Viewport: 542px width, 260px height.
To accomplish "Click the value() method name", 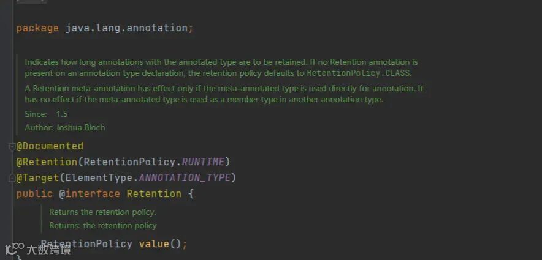I will point(153,243).
